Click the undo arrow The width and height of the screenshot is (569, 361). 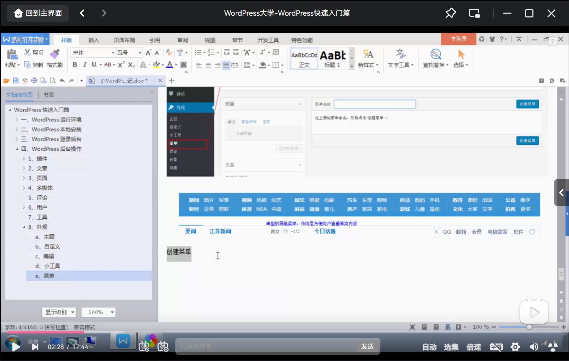pos(62,81)
